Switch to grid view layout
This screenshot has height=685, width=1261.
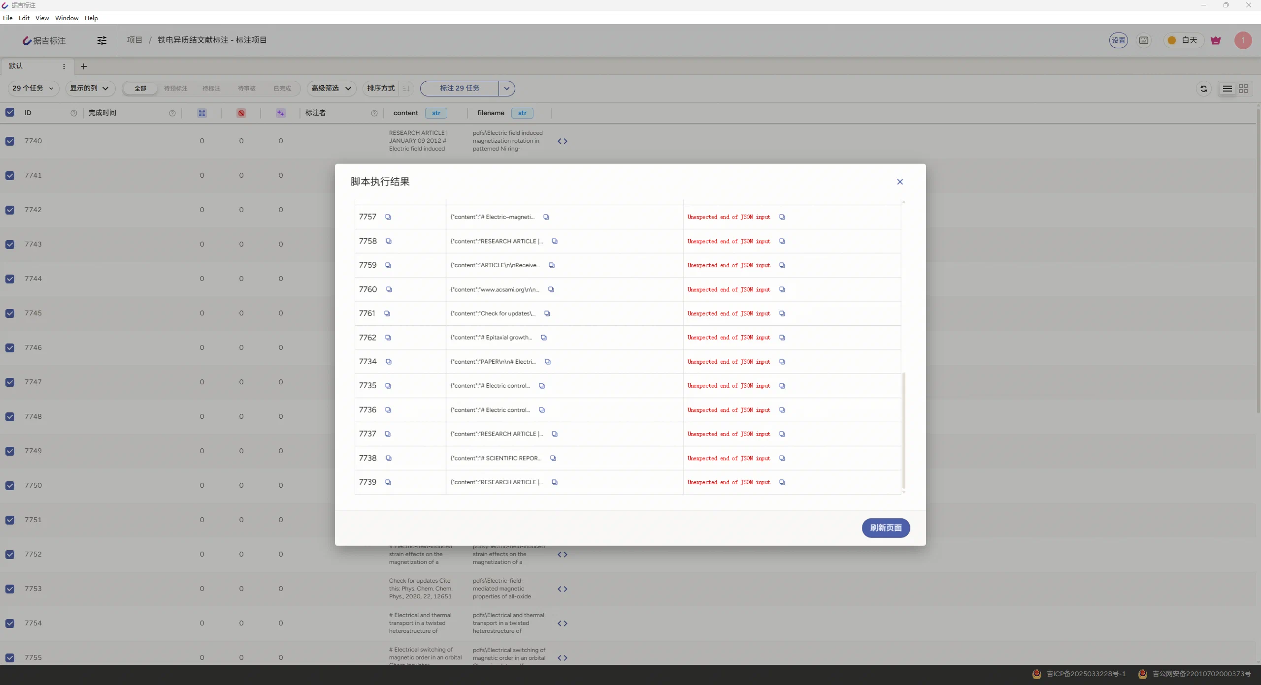(1243, 89)
